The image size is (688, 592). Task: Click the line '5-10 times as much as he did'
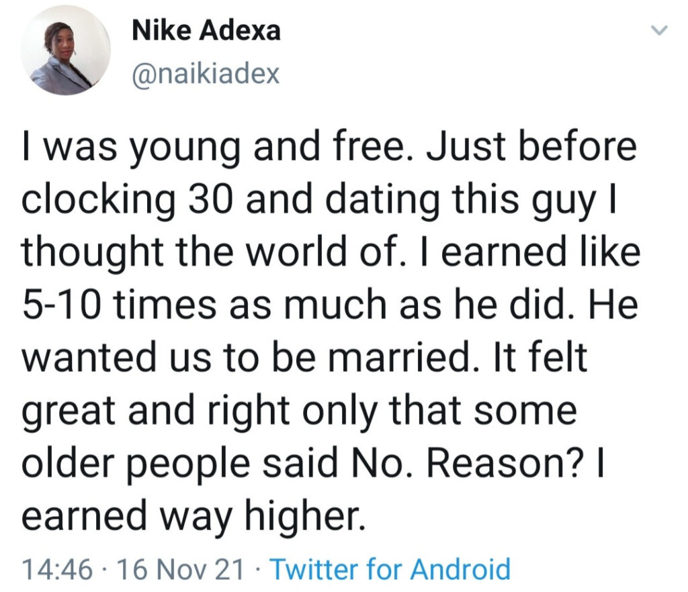pyautogui.click(x=329, y=305)
